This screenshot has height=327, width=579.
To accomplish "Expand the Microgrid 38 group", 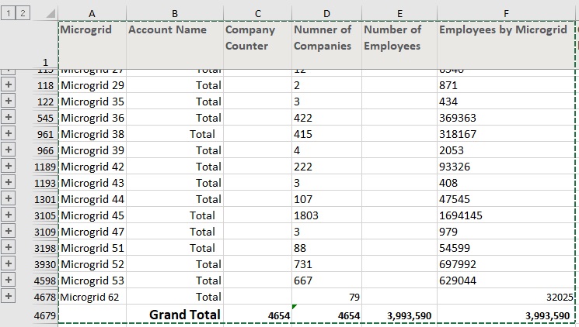I will coord(8,133).
